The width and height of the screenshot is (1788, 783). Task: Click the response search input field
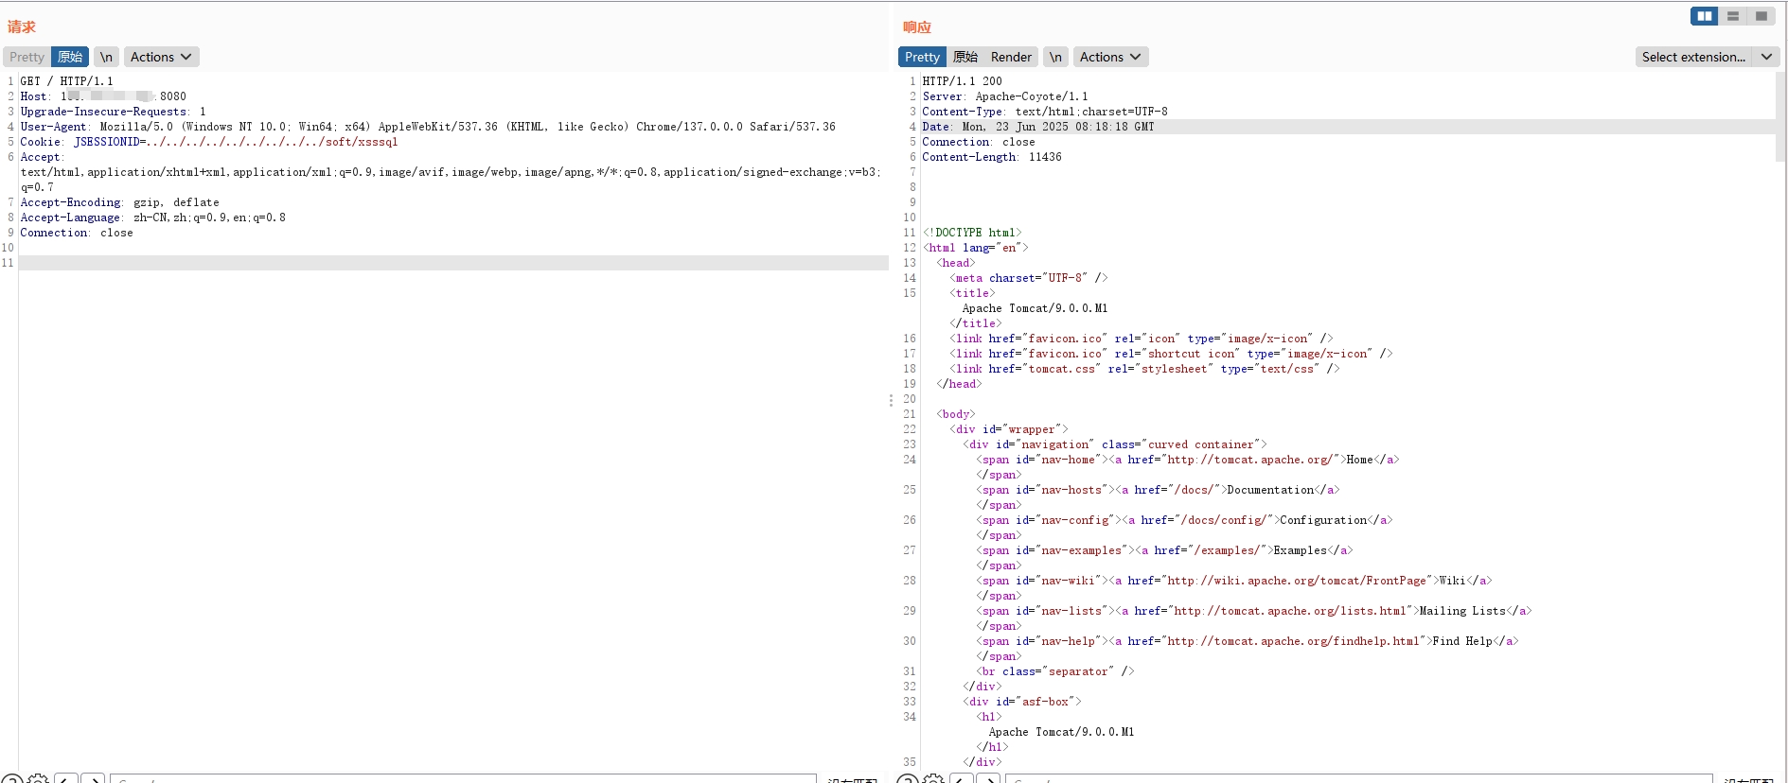pos(1359,779)
